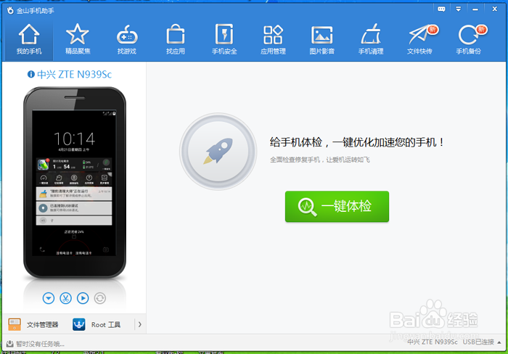The height and width of the screenshot is (354, 508).
Task: Click the down-arrow circle button below phone
Action: [x=49, y=298]
